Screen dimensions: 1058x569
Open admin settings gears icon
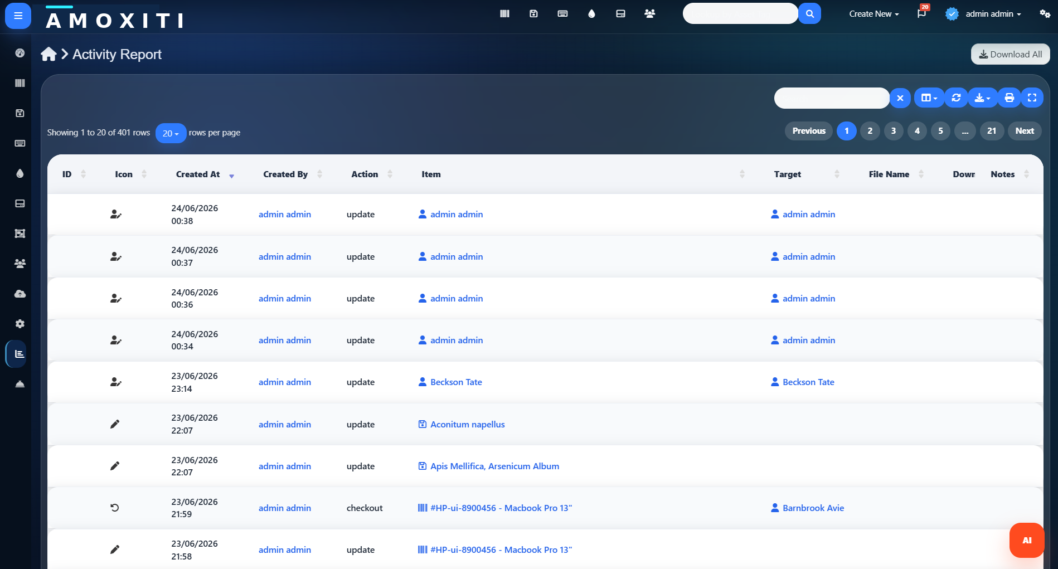1045,13
